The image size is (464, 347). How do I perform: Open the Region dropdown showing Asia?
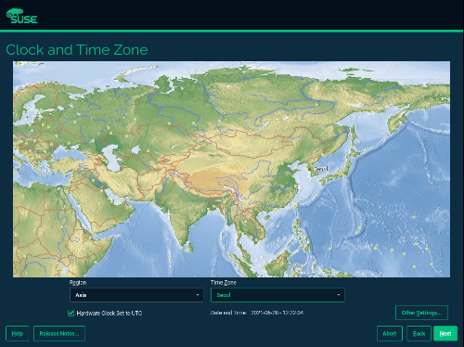pyautogui.click(x=136, y=295)
